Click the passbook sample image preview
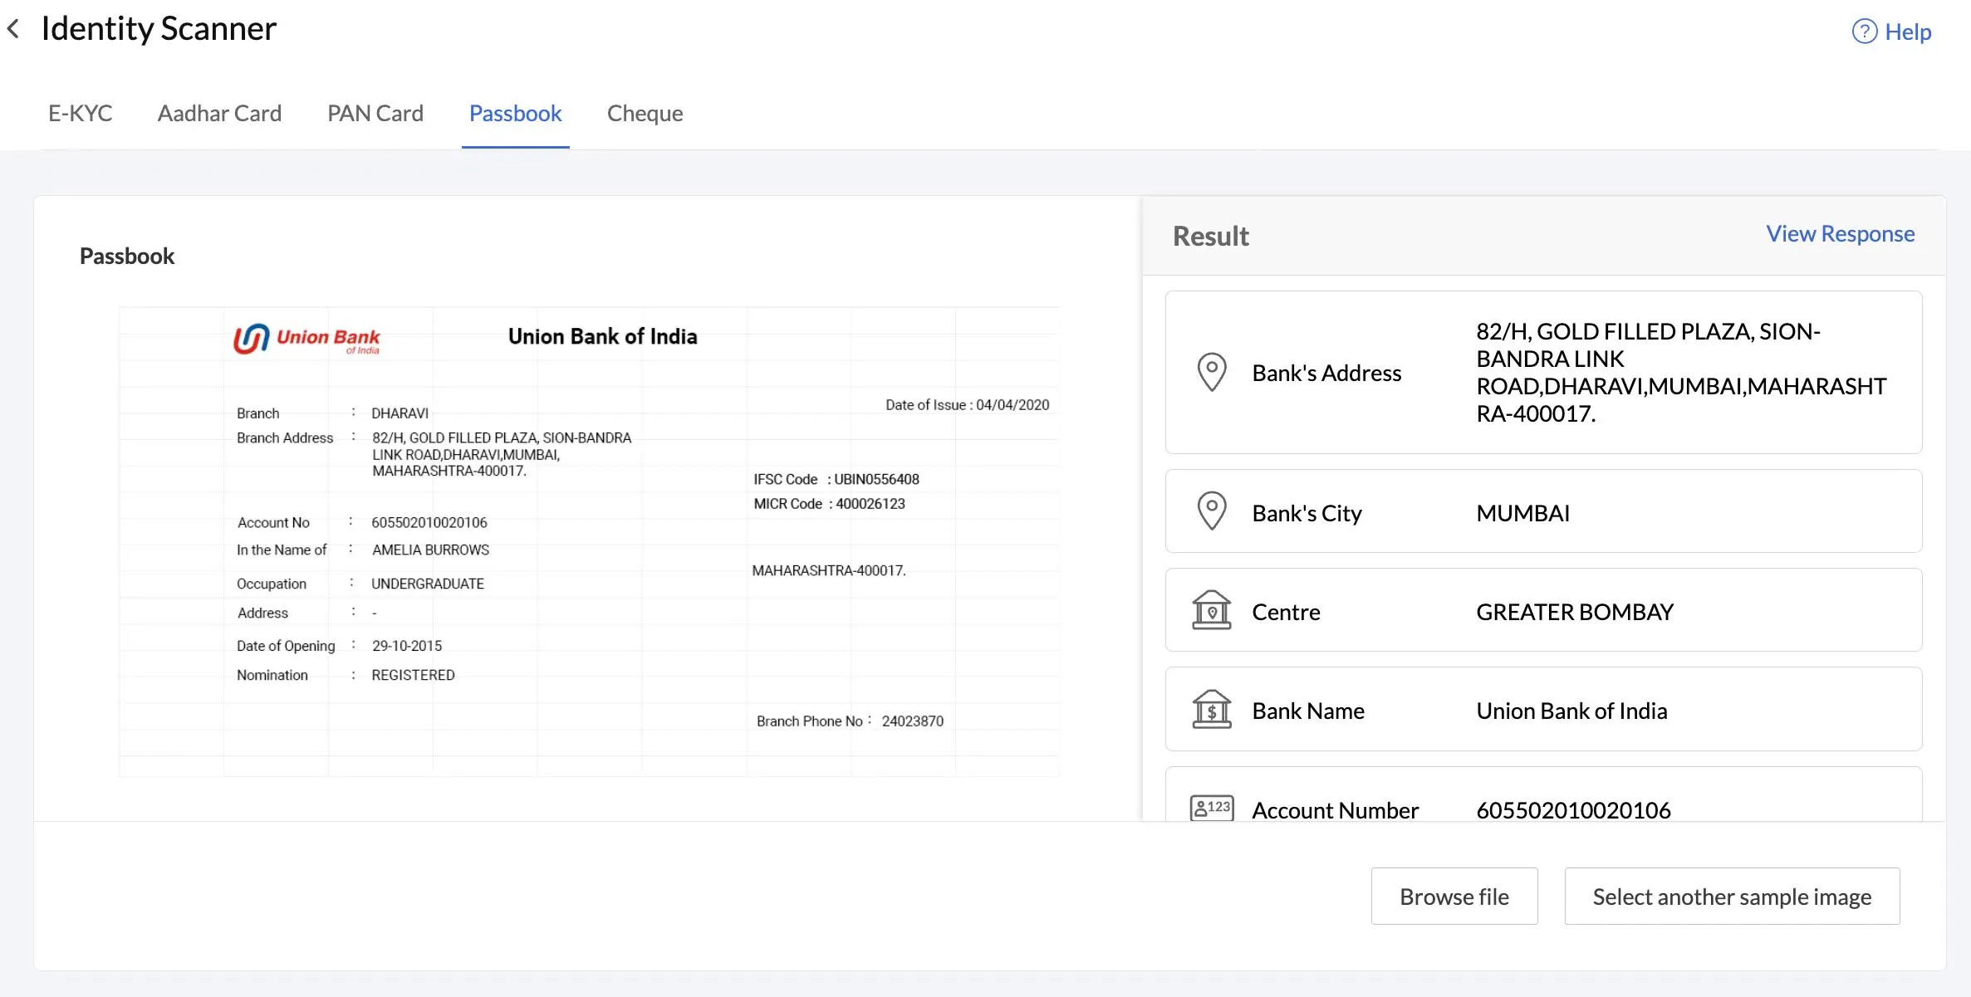The height and width of the screenshot is (997, 1971). coord(588,541)
